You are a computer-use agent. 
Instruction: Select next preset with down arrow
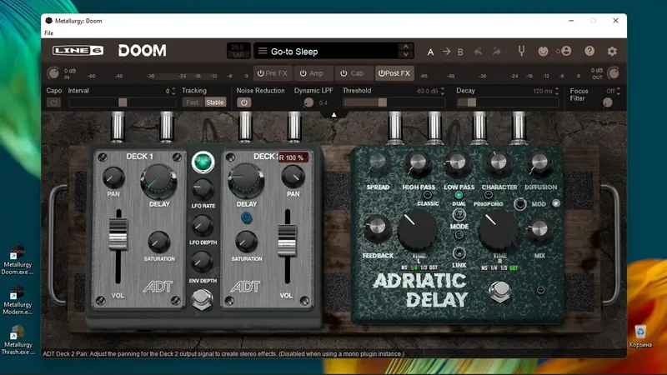pyautogui.click(x=406, y=55)
